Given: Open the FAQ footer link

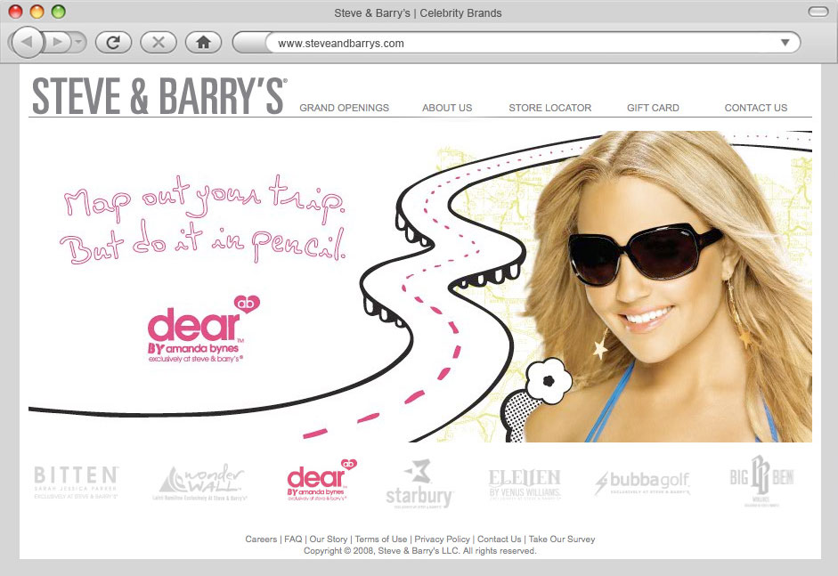Looking at the screenshot, I should (293, 539).
